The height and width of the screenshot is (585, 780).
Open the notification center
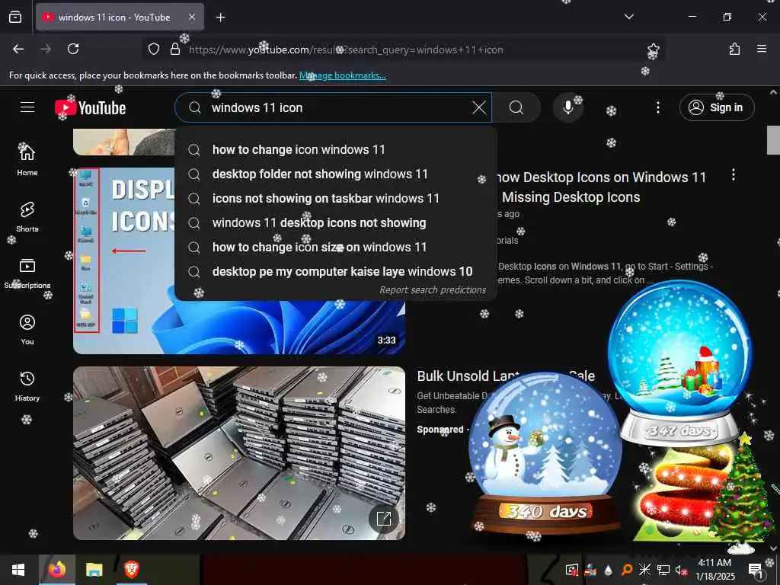(x=755, y=570)
